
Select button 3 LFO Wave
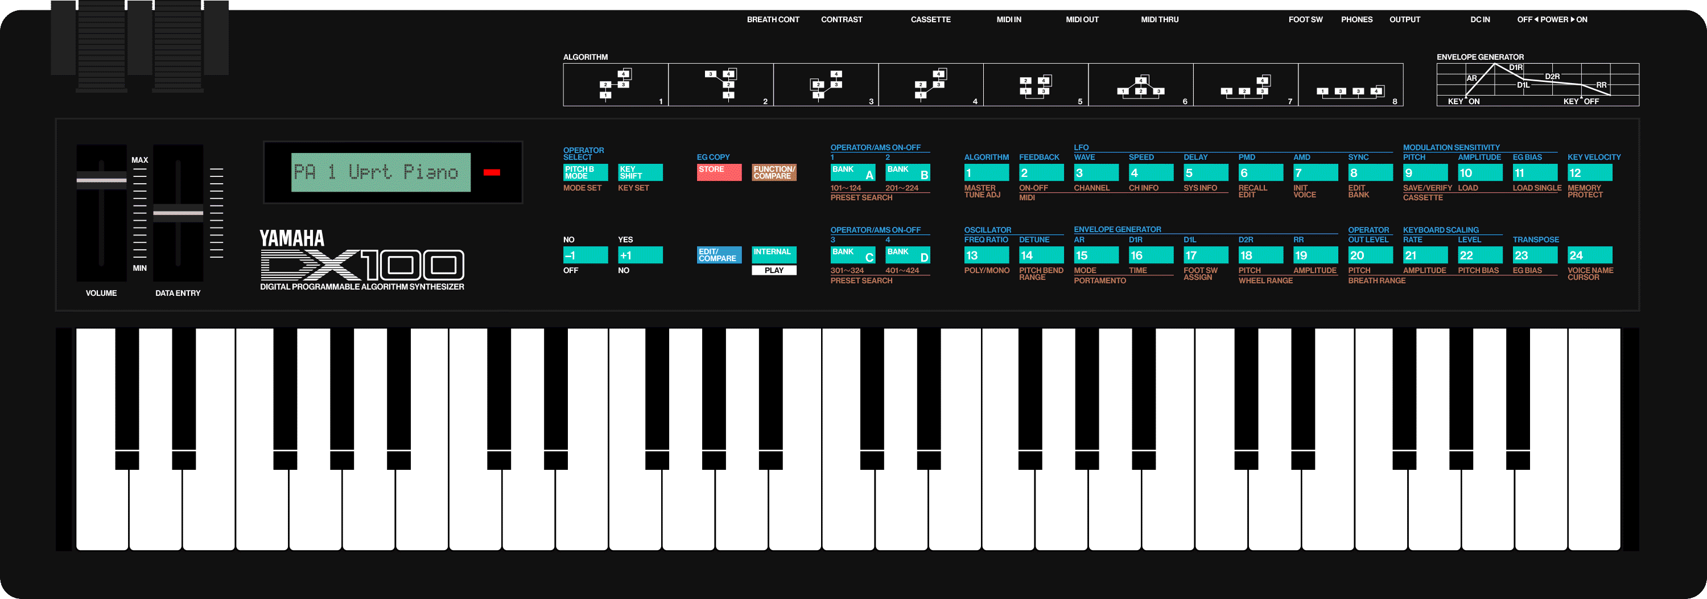coord(1096,172)
